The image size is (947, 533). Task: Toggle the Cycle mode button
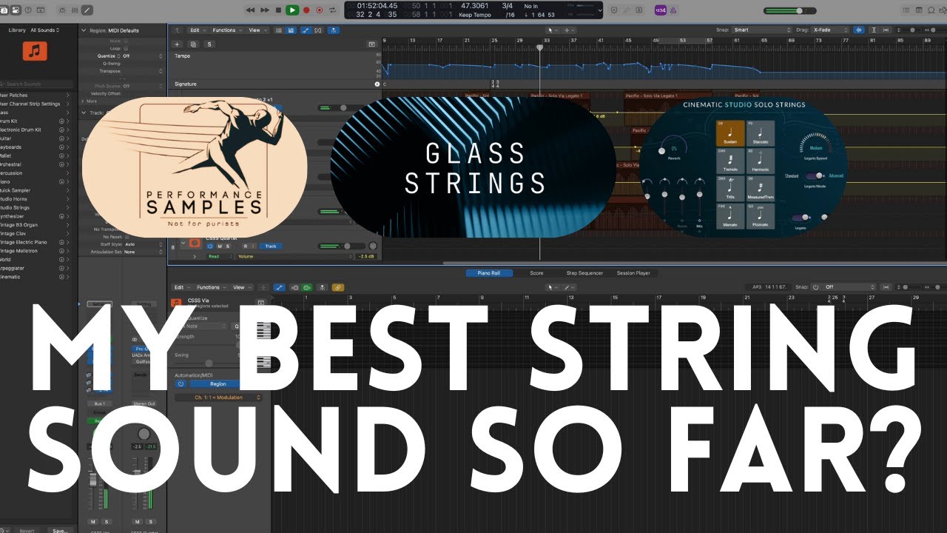(x=332, y=10)
